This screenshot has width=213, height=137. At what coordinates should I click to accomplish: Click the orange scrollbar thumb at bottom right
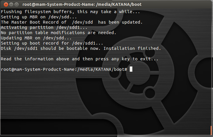pyautogui.click(x=211, y=131)
